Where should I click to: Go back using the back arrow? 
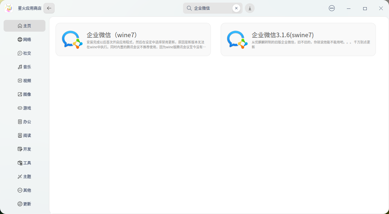[x=49, y=8]
